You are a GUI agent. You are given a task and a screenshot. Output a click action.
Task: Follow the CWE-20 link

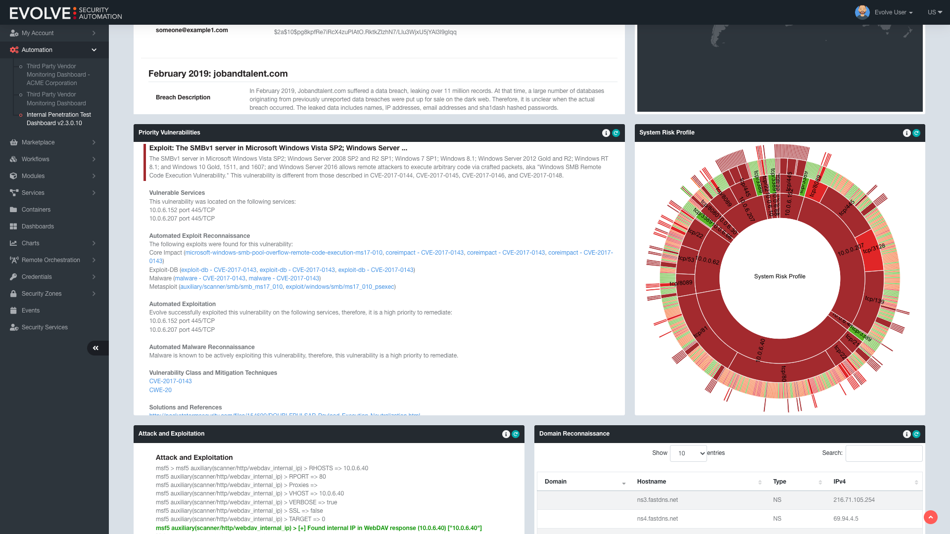pos(160,390)
